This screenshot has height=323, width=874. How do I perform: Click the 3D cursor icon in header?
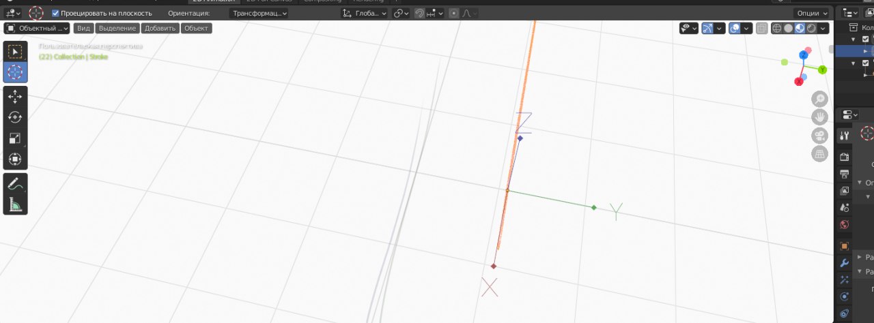pos(36,13)
